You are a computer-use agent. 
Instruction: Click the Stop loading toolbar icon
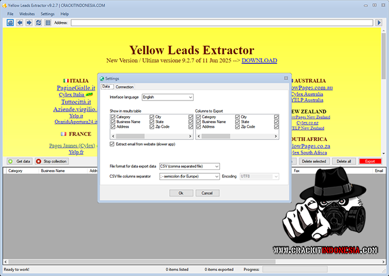click(x=48, y=23)
